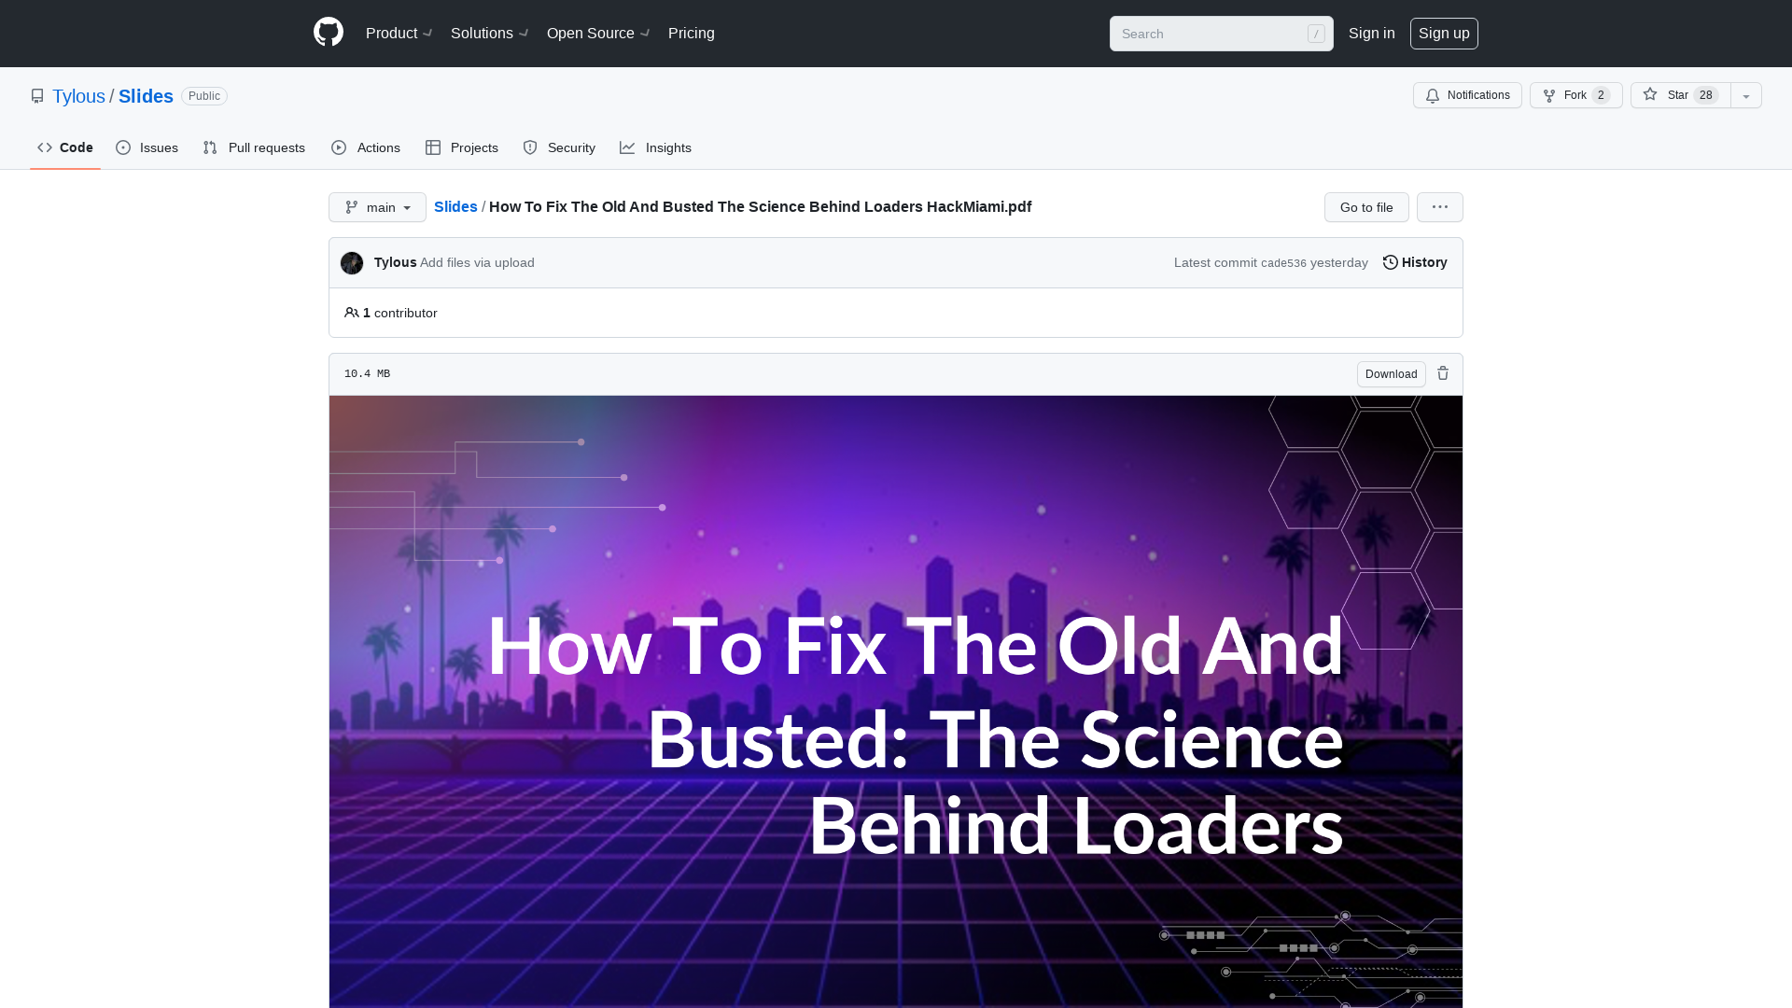
Task: Click the Security shield icon
Action: point(530,147)
